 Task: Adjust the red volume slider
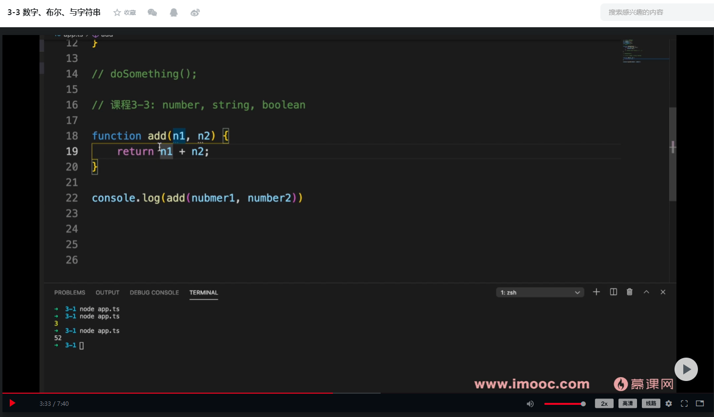point(565,403)
